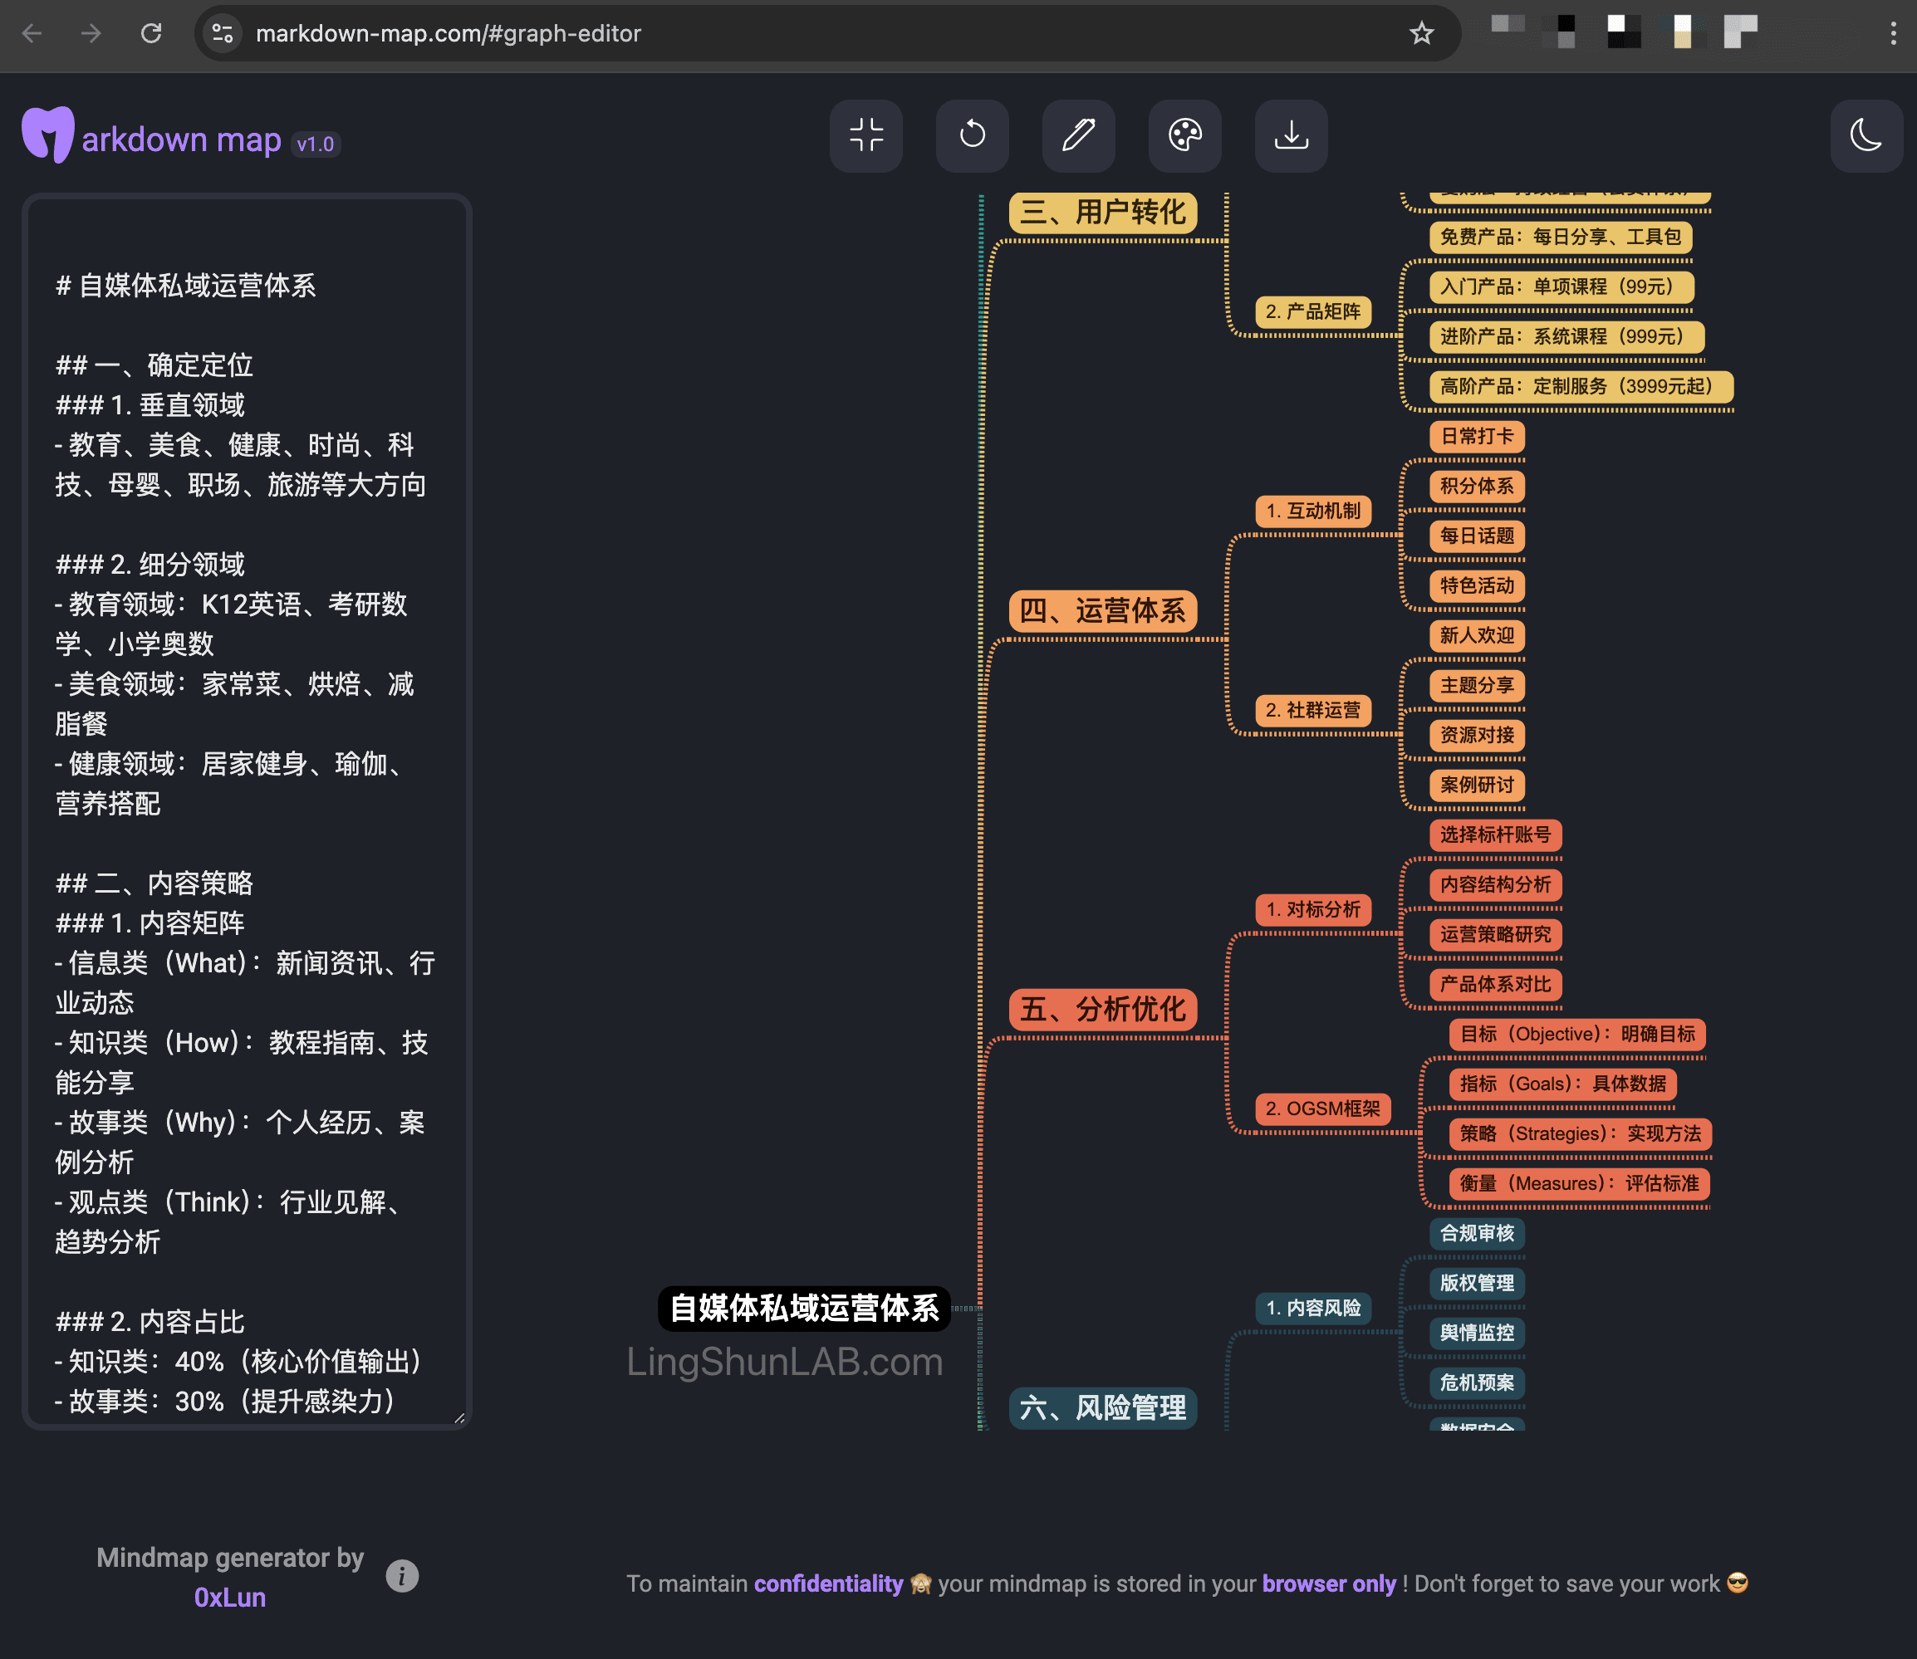Click the 免费产品：每日分享、工具包 node
Image resolution: width=1917 pixels, height=1659 pixels.
pos(1561,237)
